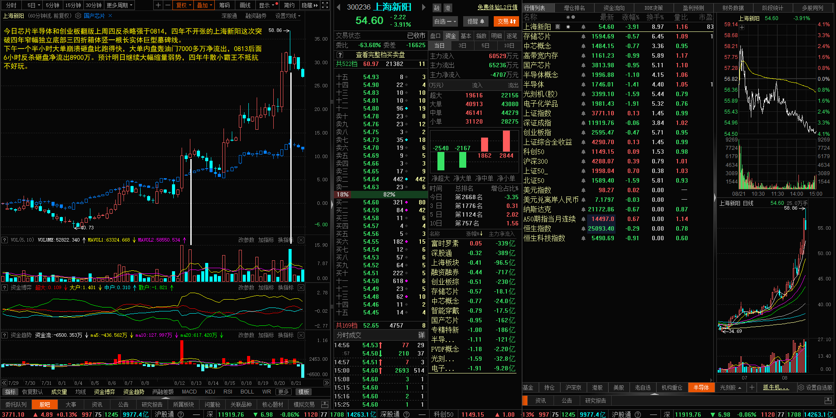
Task: Jump to earliest dates with double-left arrow
Action: click(x=4, y=383)
